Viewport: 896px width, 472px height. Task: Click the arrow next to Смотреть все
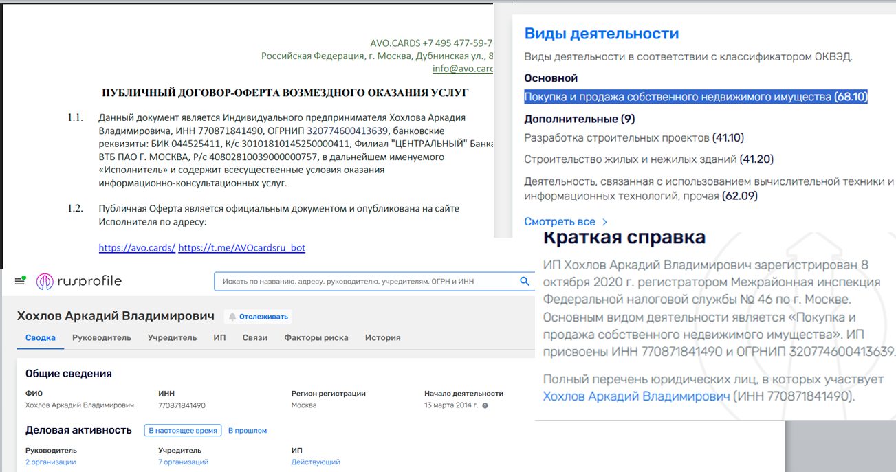(x=604, y=222)
